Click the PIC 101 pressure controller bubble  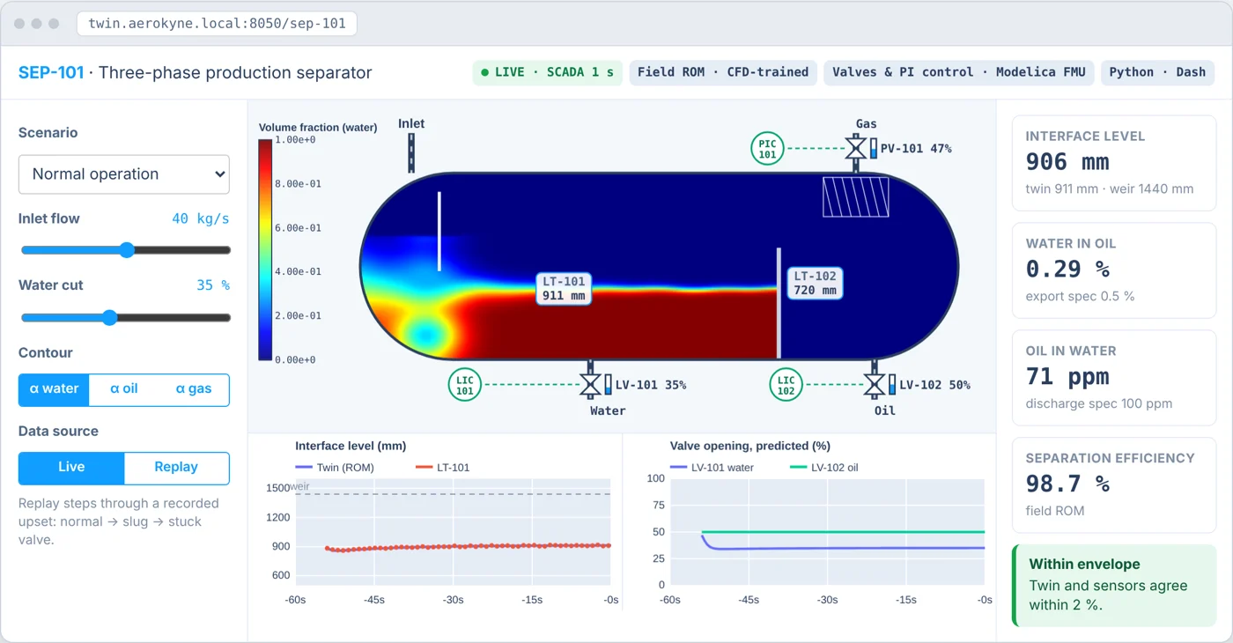768,148
